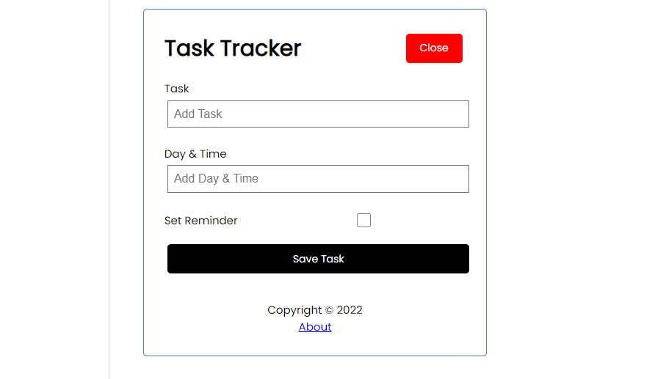The image size is (655, 379).
Task: Toggle the box next to Set Reminder
Action: coord(363,220)
